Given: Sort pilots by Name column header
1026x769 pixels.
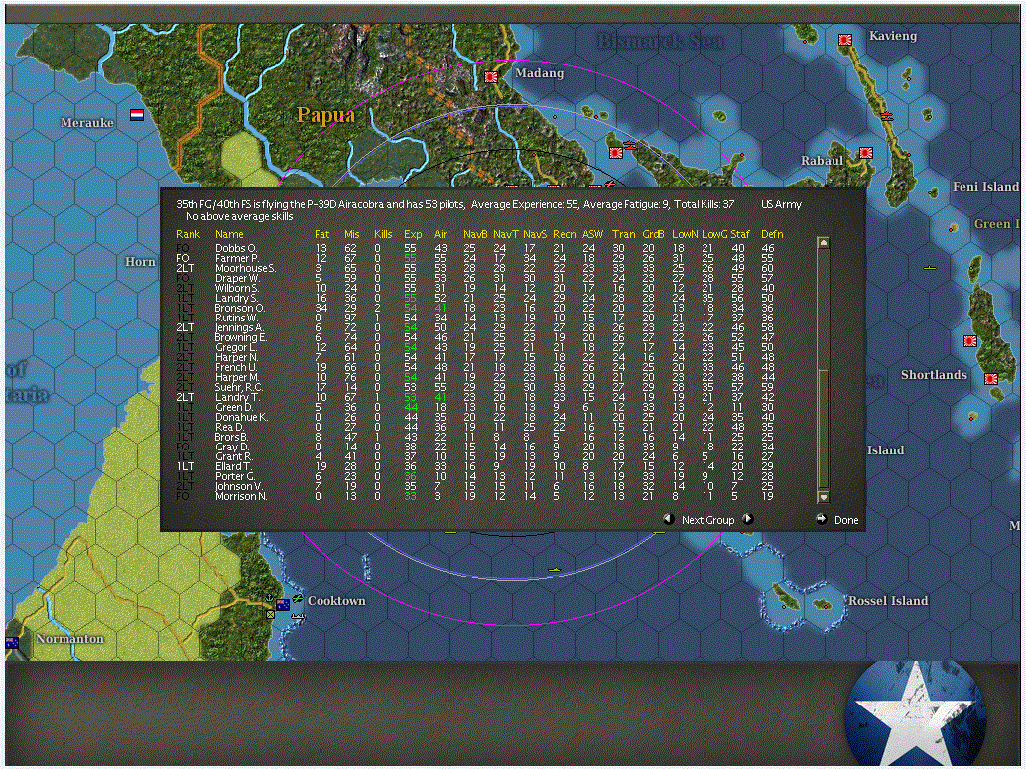Looking at the screenshot, I should (229, 234).
